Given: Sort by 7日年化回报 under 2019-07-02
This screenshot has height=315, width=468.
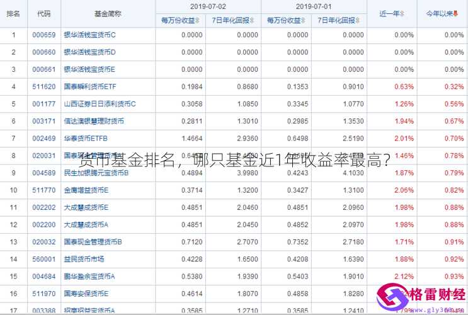Looking at the screenshot, I should (233, 20).
